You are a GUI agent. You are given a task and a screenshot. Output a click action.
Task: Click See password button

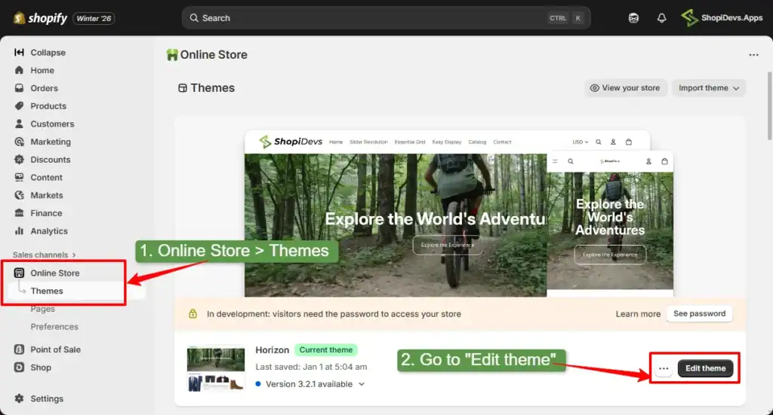click(x=699, y=314)
